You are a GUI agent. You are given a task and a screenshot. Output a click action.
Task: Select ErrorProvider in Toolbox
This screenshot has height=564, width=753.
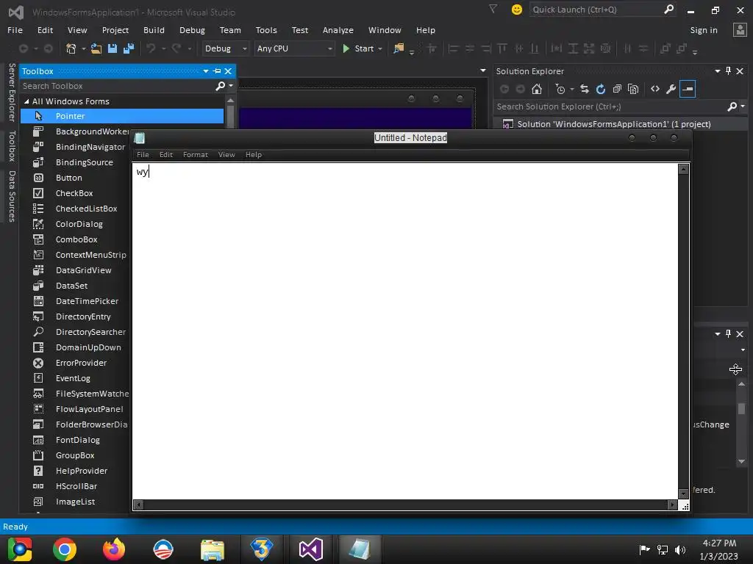click(x=81, y=363)
